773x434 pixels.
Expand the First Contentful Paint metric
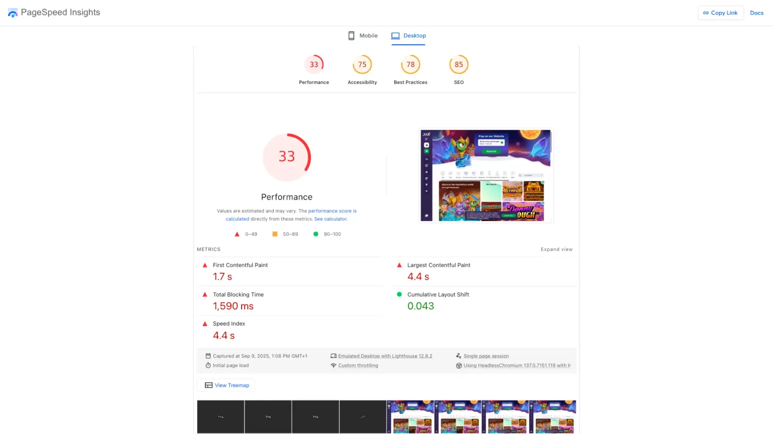click(x=240, y=265)
